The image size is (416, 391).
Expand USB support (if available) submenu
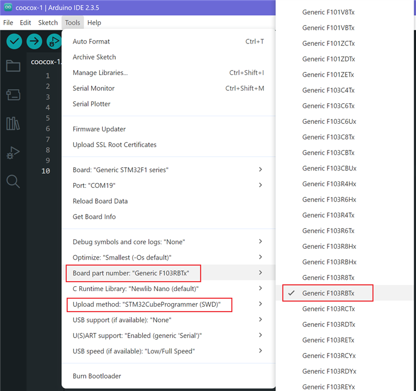[168, 320]
